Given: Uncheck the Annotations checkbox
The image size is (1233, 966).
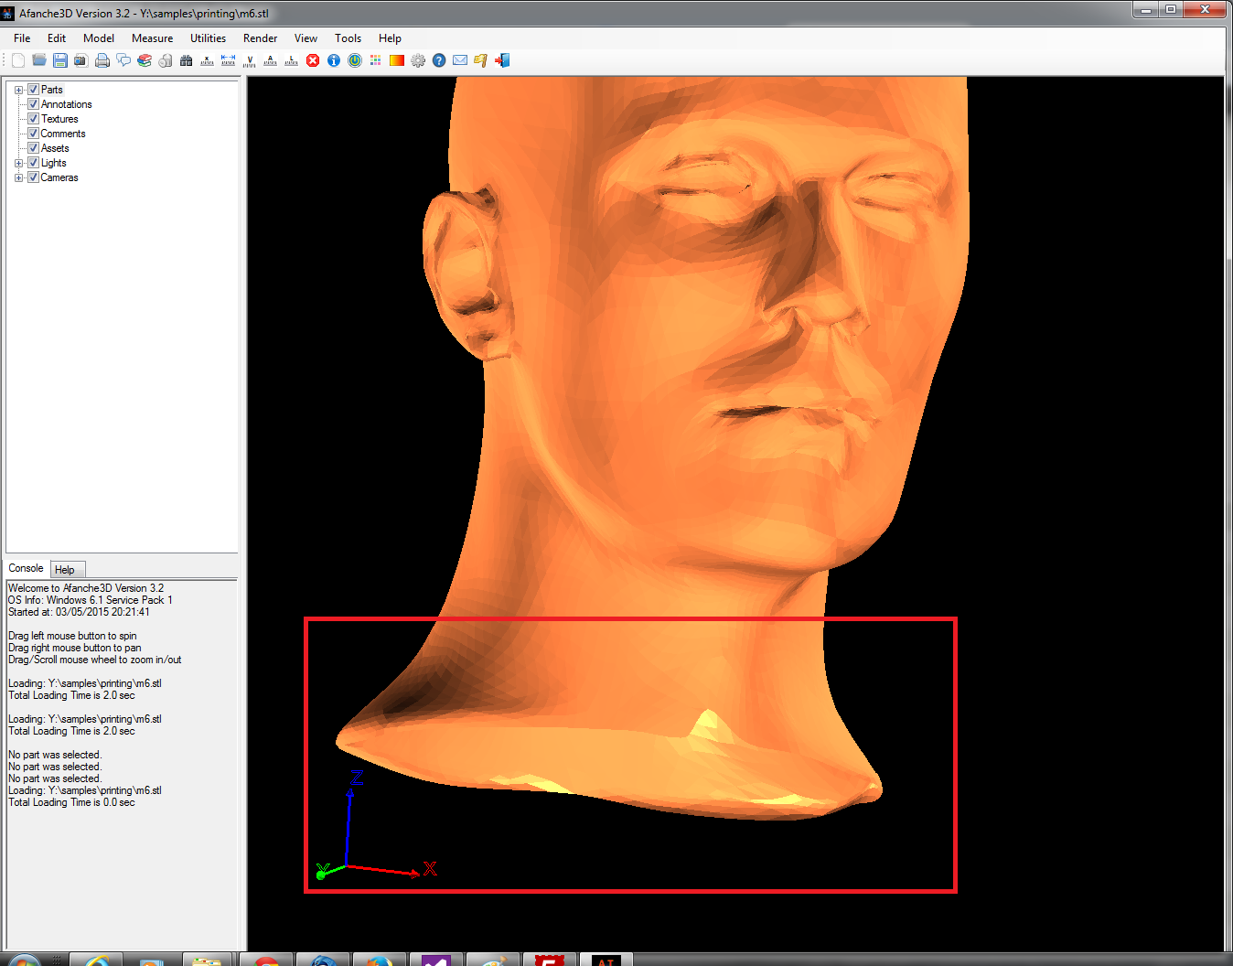Looking at the screenshot, I should point(33,104).
